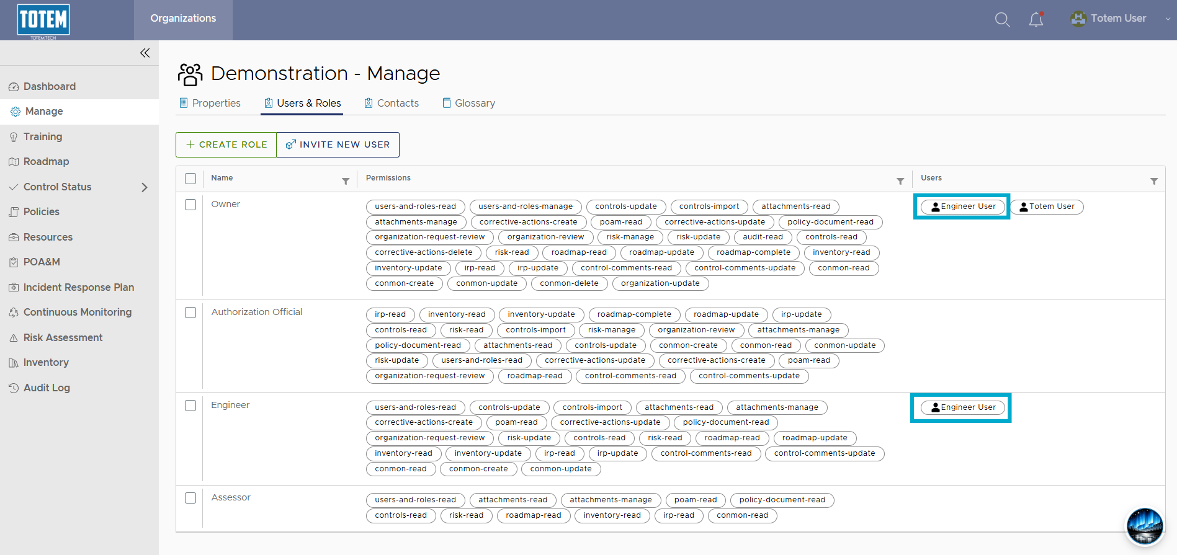The width and height of the screenshot is (1177, 555).
Task: Open the Glossary tab
Action: pos(468,103)
